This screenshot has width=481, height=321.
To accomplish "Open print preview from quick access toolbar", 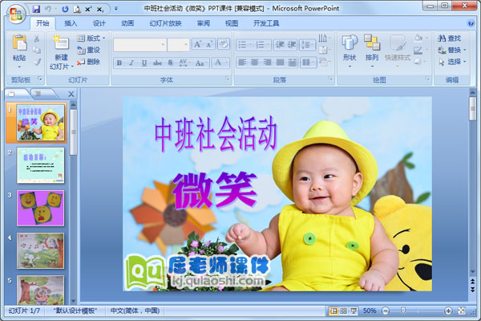I will coord(77,10).
